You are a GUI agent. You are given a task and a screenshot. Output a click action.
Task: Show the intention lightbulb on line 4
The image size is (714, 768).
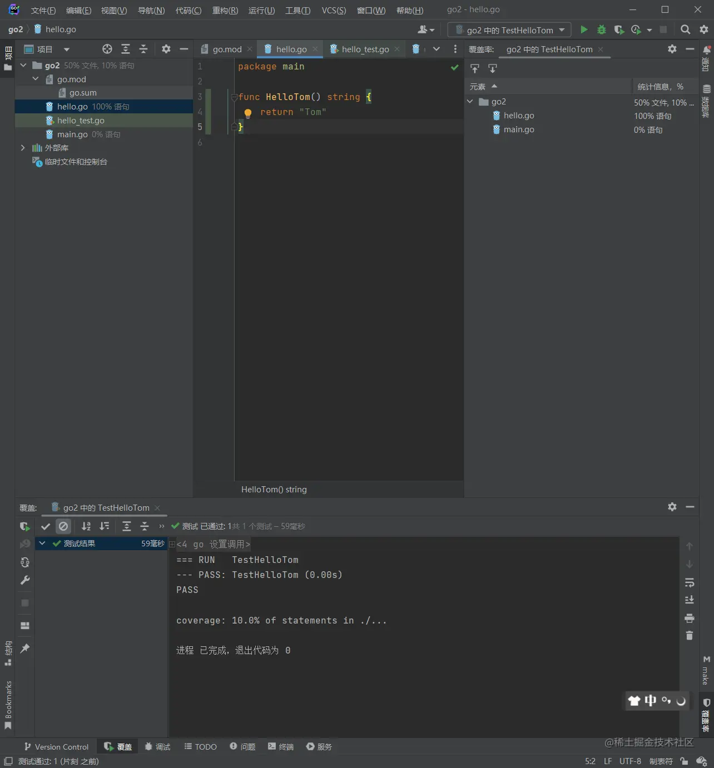(248, 113)
